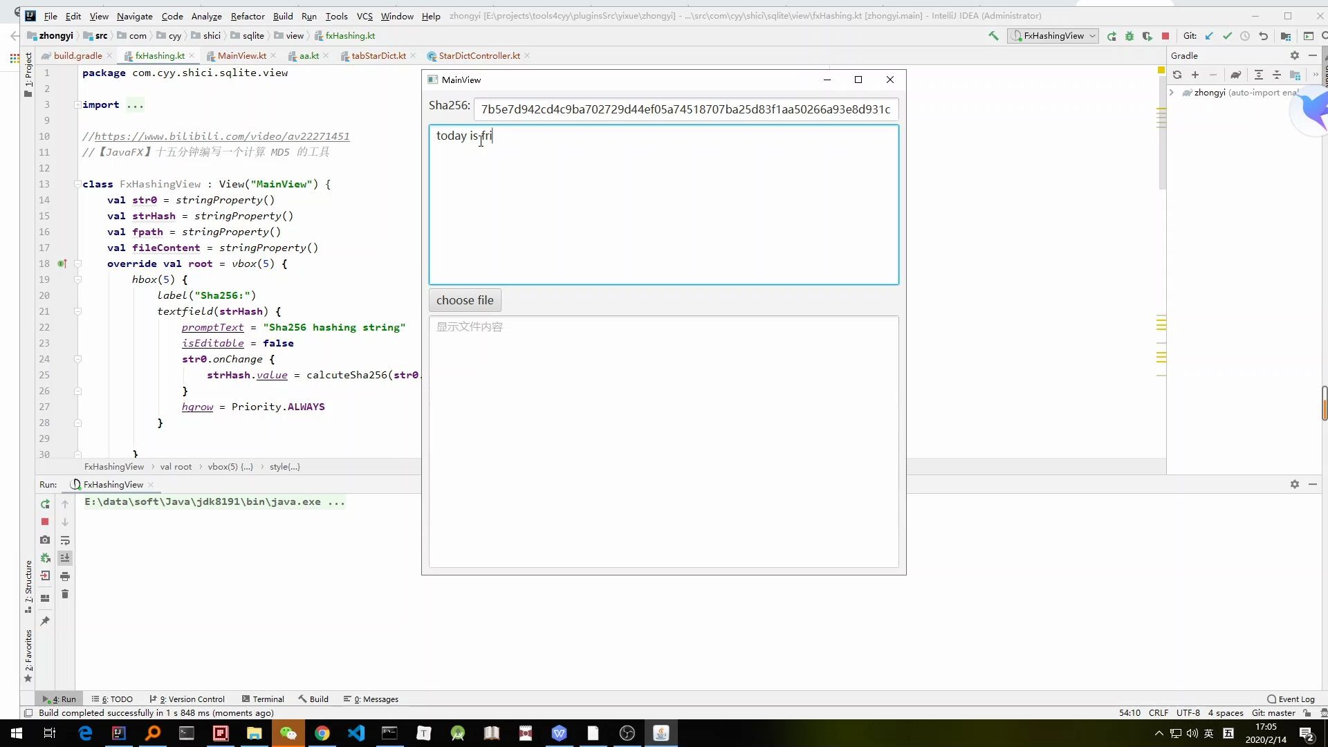Hide the Gradle panel

click(x=1313, y=55)
